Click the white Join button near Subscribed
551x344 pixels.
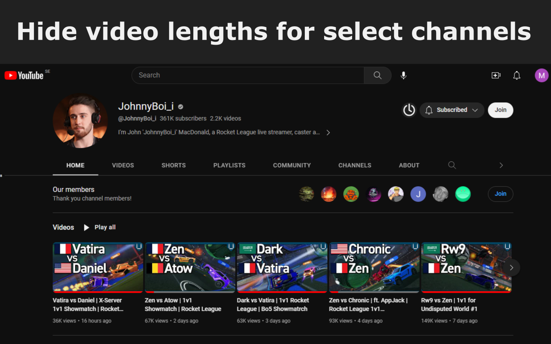[500, 110]
